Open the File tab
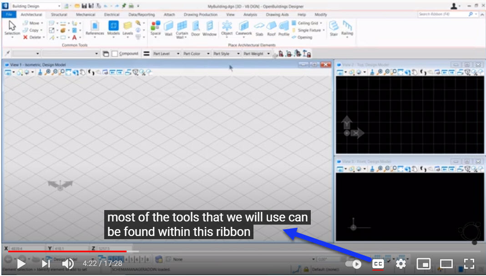This screenshot has width=486, height=276. (9, 14)
